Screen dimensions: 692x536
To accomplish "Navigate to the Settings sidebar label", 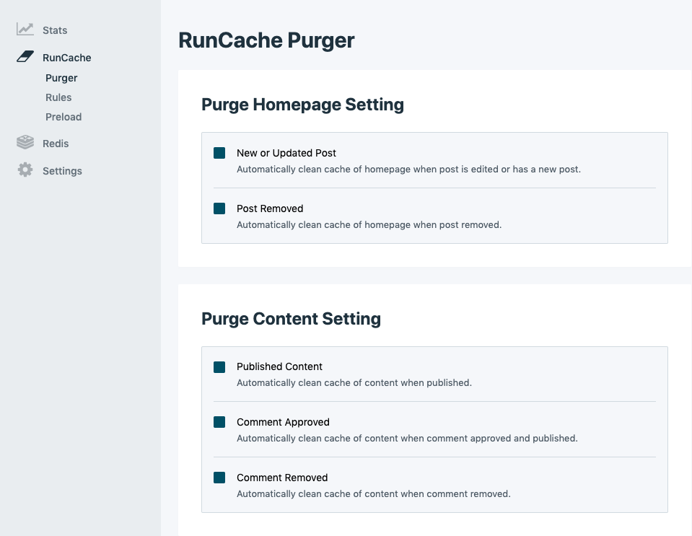I will pyautogui.click(x=62, y=171).
